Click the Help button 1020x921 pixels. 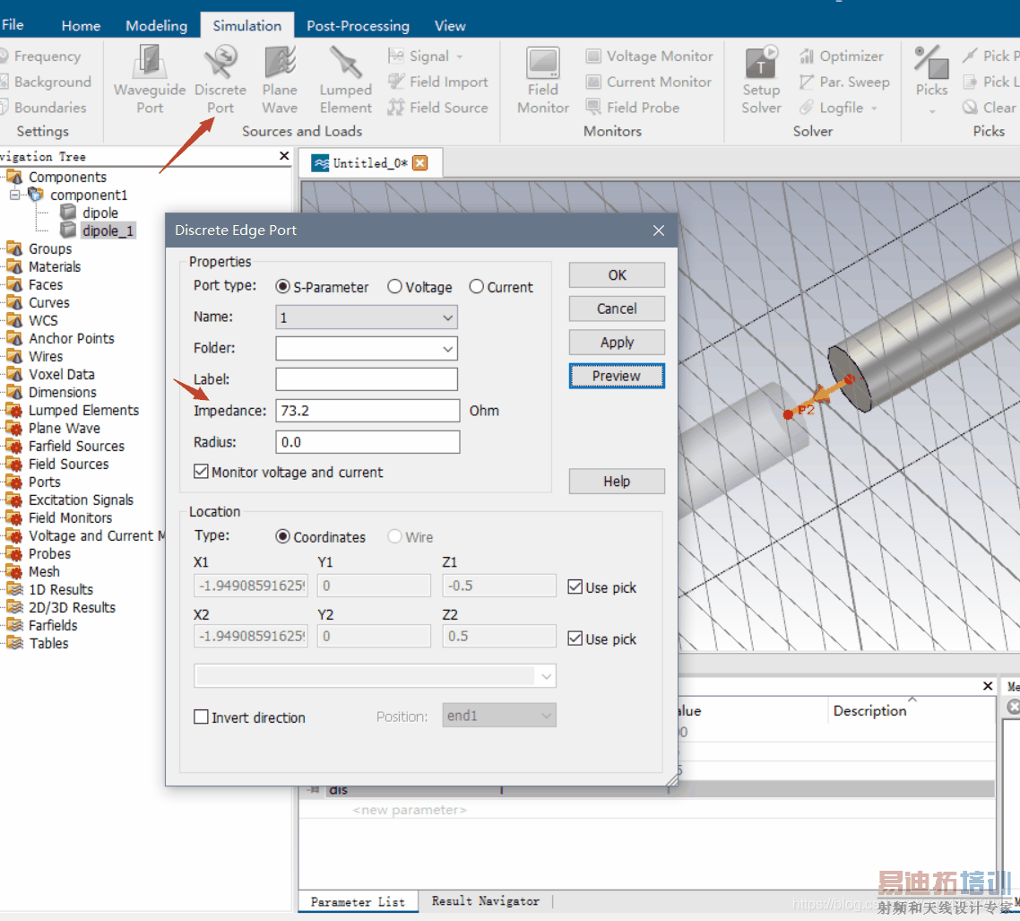pyautogui.click(x=617, y=481)
